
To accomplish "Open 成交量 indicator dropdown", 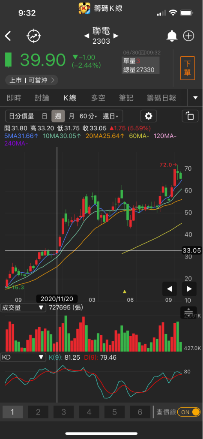I will 23,308.
